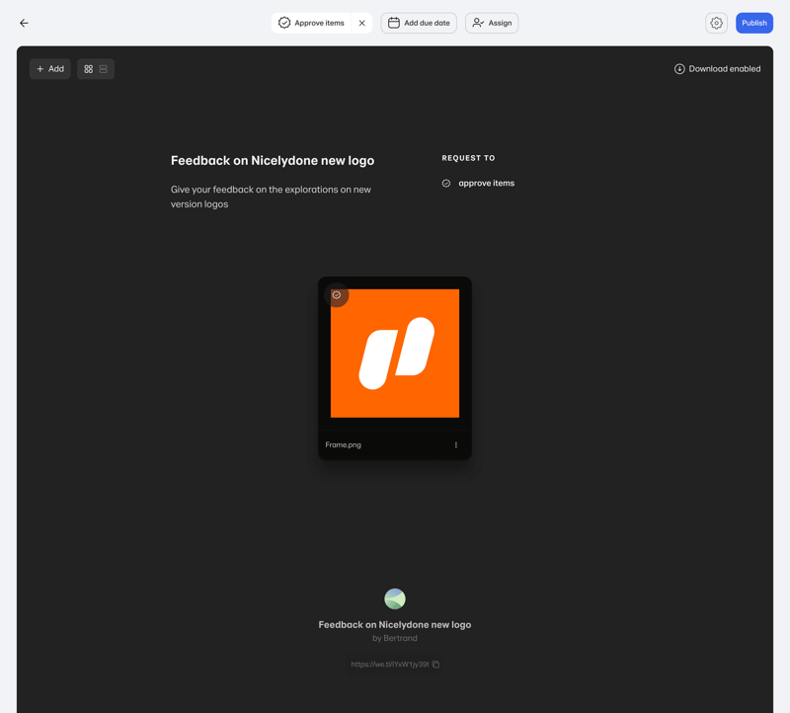The image size is (790, 713).
Task: Open the Assign picker
Action: point(492,23)
